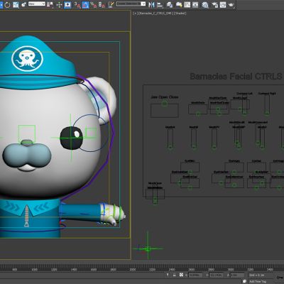The width and height of the screenshot is (284, 284).
Task: Click the Toggle Ribbon icon
Action: [179, 4]
